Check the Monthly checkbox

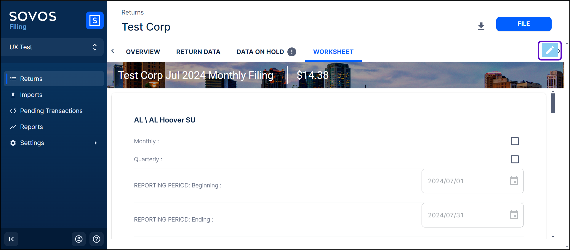click(515, 141)
